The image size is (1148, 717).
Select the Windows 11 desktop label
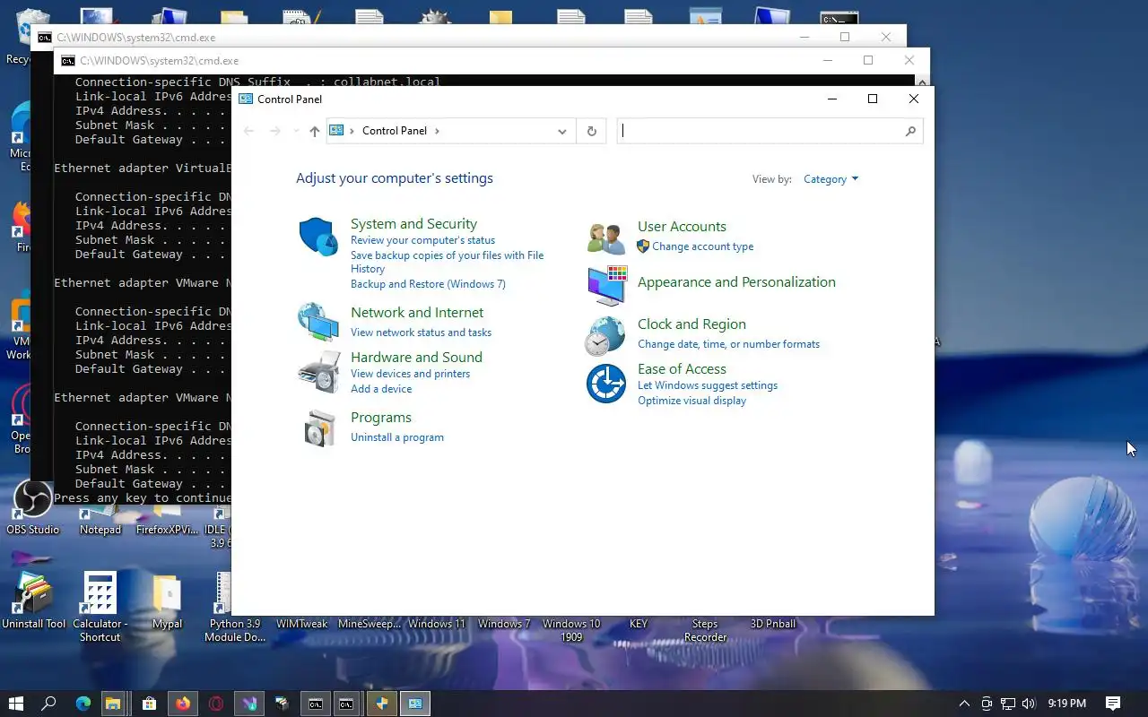(437, 624)
